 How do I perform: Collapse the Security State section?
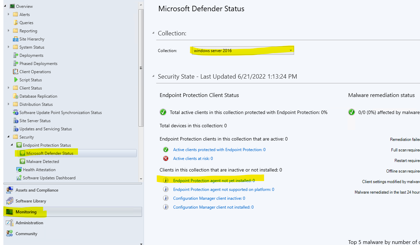pos(154,77)
